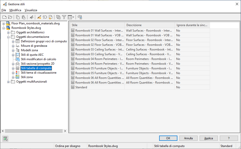
Task: Confirm with the OK button
Action: pos(168,138)
